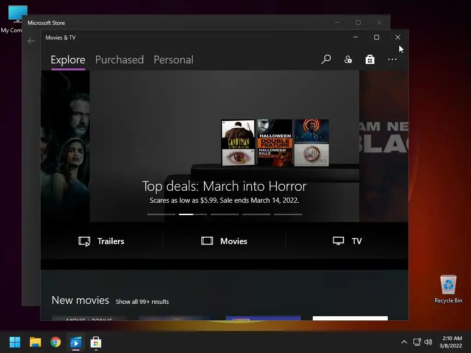Show previous carousel banner on left
The height and width of the screenshot is (353, 471).
click(x=65, y=146)
